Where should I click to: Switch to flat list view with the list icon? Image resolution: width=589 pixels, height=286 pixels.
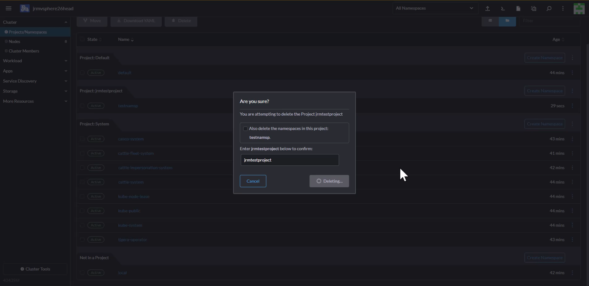pyautogui.click(x=490, y=21)
